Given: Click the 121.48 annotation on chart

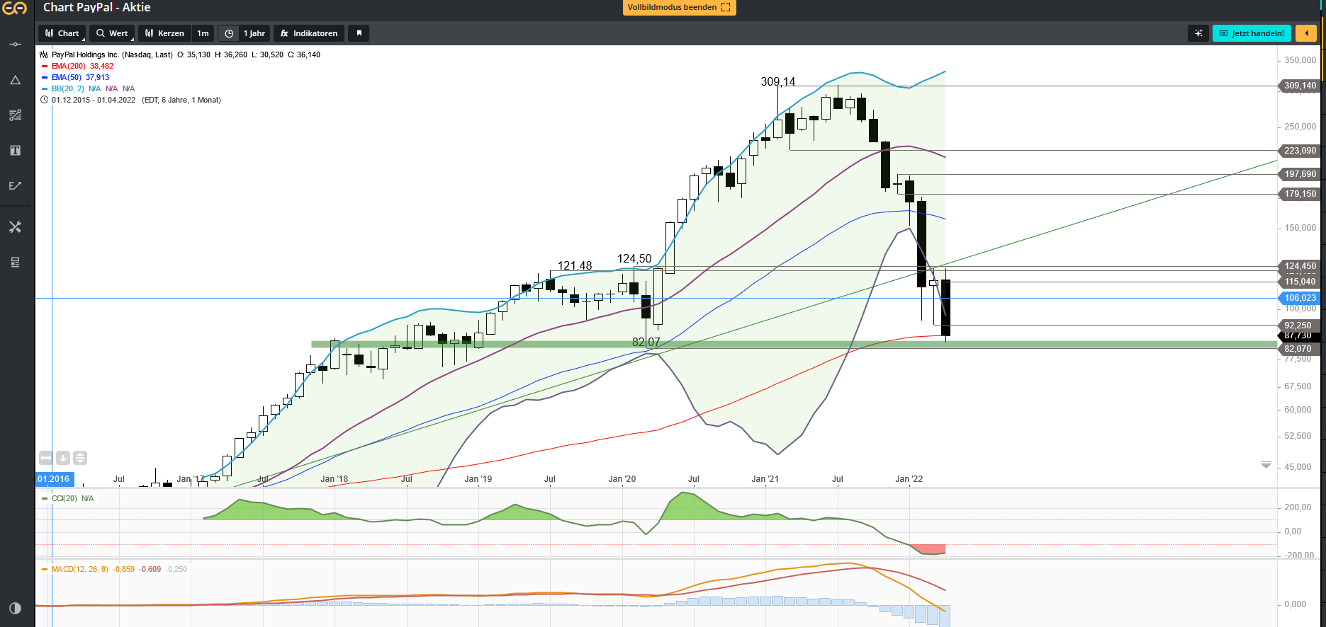Looking at the screenshot, I should (575, 266).
